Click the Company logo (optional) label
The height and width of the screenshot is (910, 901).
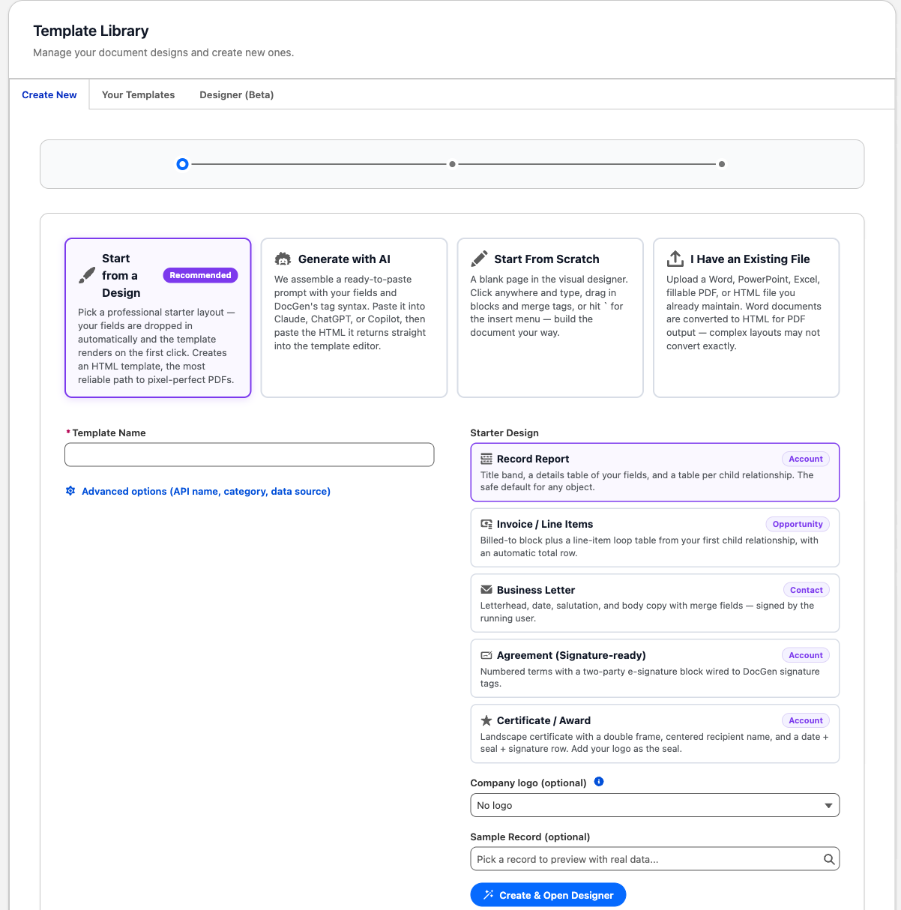click(528, 783)
